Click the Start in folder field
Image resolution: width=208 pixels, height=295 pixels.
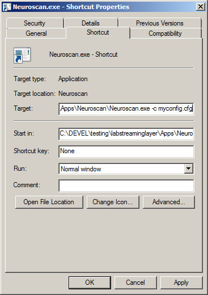[x=126, y=134]
